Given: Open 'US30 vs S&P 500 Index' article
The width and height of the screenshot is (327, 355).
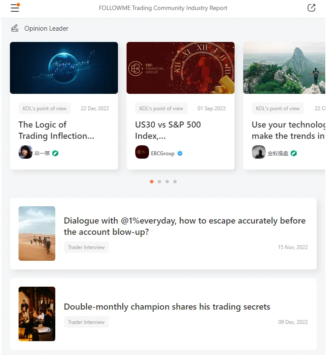Looking at the screenshot, I should tap(168, 130).
